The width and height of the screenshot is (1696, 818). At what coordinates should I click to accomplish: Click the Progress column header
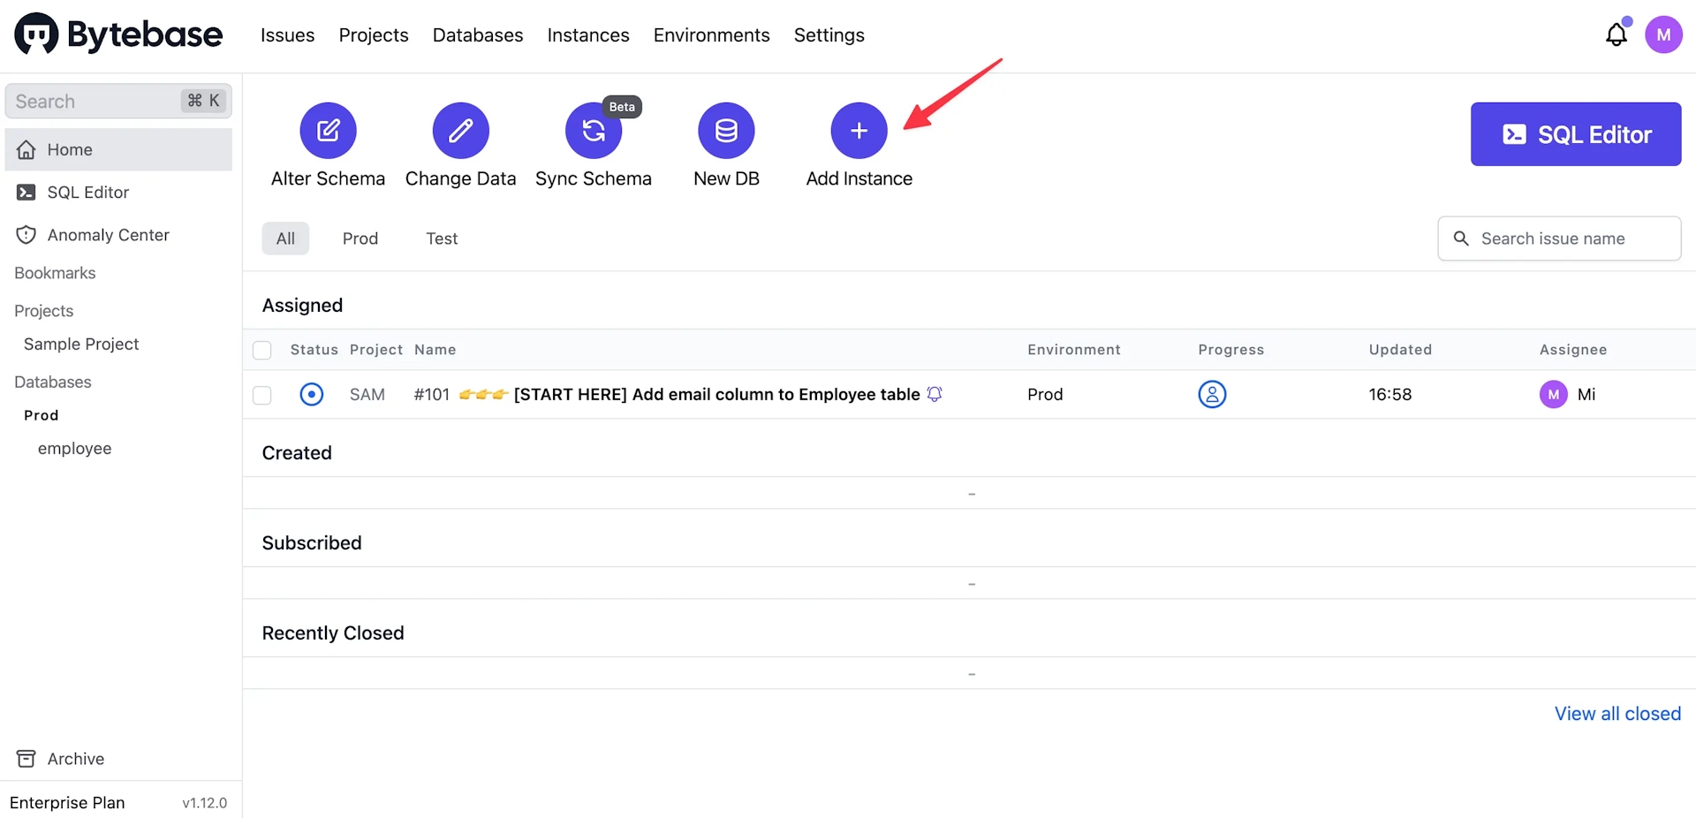[1231, 350]
